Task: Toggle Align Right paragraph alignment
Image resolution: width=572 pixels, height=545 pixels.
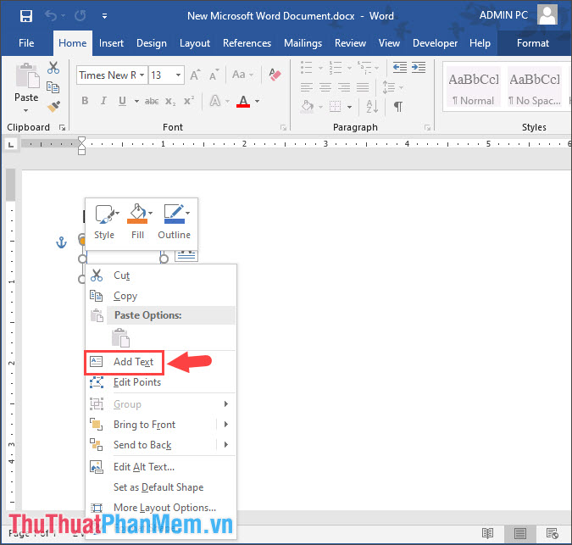Action: tap(344, 87)
